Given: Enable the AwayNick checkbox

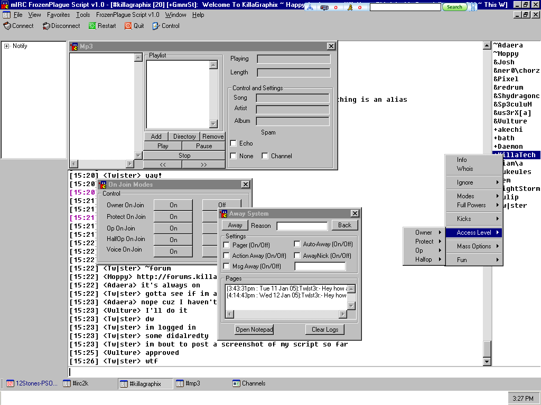Looking at the screenshot, I should (297, 256).
